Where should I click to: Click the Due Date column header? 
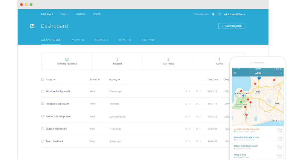(213, 79)
